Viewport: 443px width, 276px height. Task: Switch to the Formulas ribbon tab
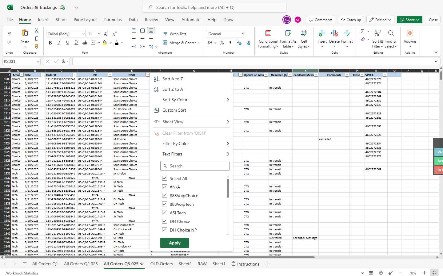coord(113,20)
